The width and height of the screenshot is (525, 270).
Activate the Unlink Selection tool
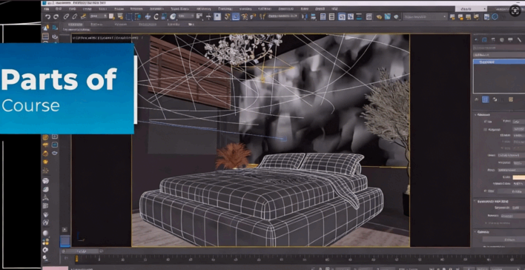(74, 16)
